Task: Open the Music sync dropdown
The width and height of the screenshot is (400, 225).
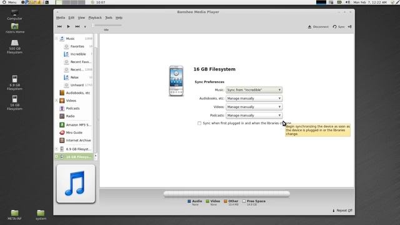Action: tap(254, 90)
